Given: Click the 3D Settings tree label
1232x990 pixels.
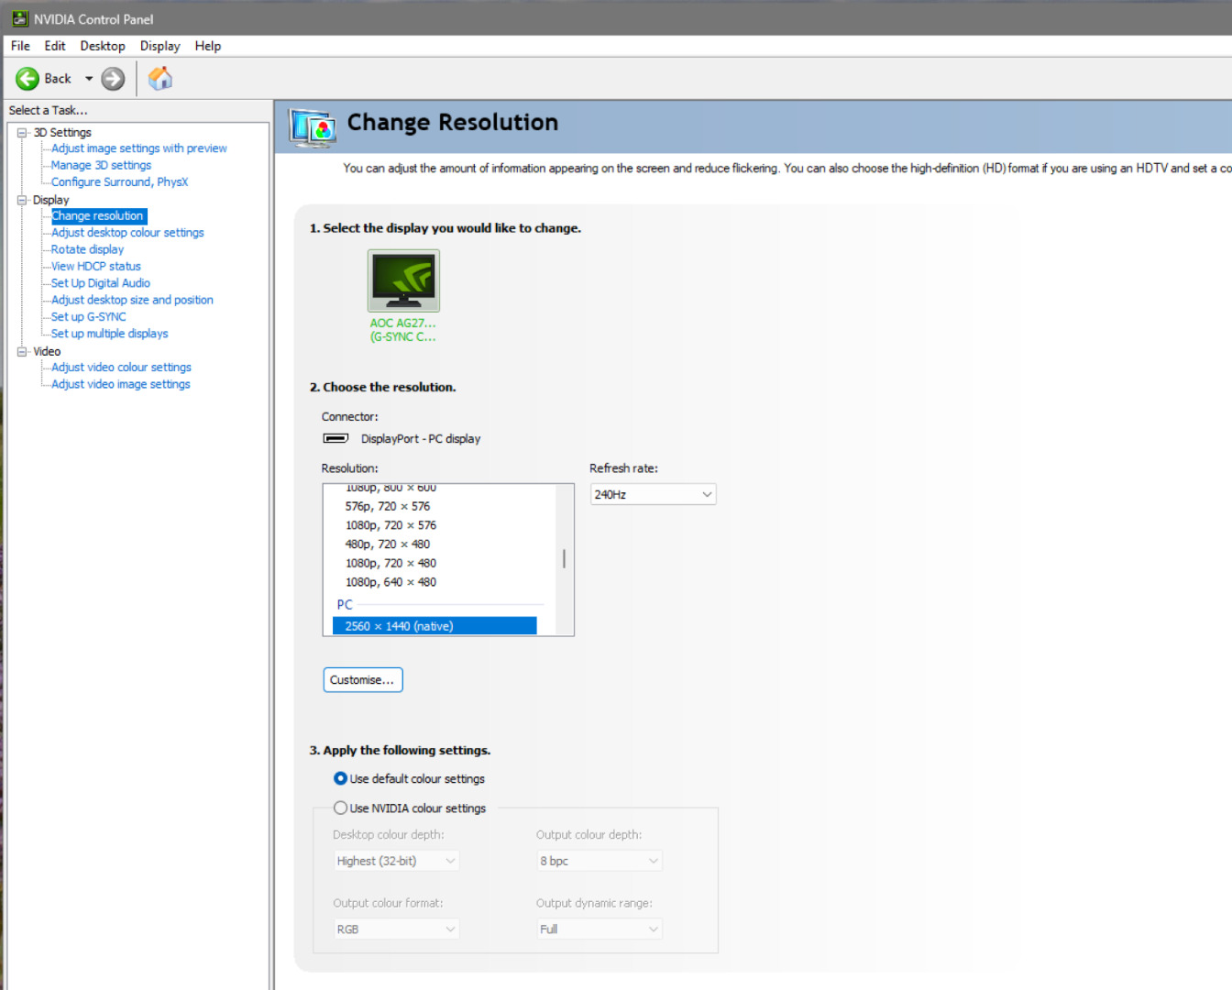Looking at the screenshot, I should (x=62, y=133).
